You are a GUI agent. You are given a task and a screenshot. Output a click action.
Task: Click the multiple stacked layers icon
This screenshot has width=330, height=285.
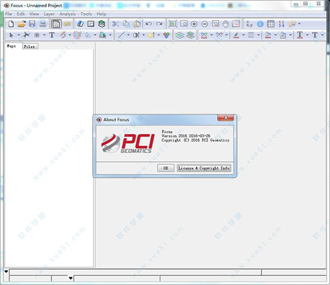(x=191, y=35)
